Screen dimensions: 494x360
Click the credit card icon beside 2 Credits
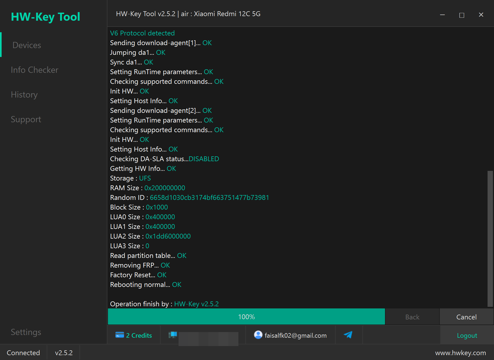(x=119, y=335)
